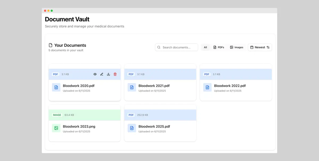Click the PDF badge on Bloodwork 2021.pdf card

[x=131, y=74]
